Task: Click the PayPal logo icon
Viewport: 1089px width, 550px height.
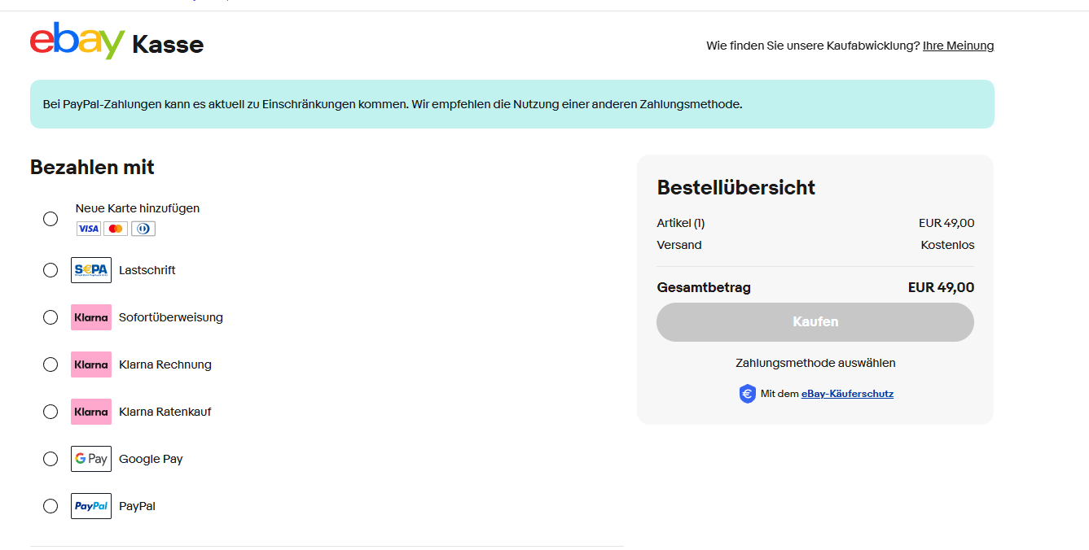Action: click(x=91, y=506)
